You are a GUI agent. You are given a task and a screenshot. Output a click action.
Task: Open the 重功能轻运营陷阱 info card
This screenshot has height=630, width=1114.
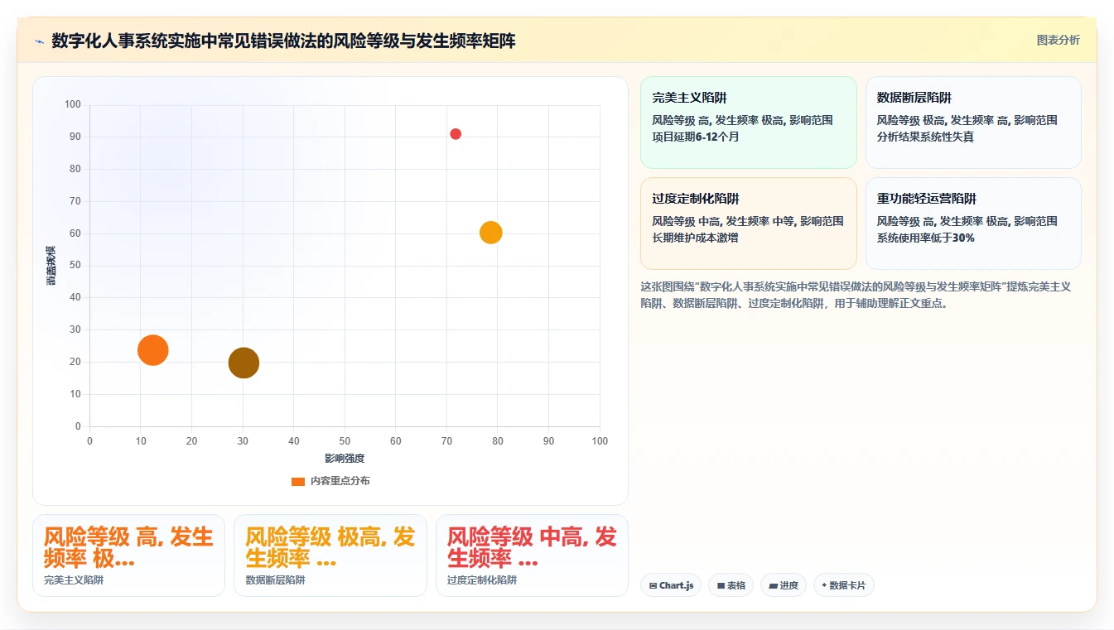(x=973, y=224)
